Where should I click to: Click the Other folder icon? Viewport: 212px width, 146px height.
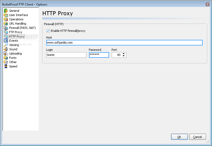[x=6, y=62]
